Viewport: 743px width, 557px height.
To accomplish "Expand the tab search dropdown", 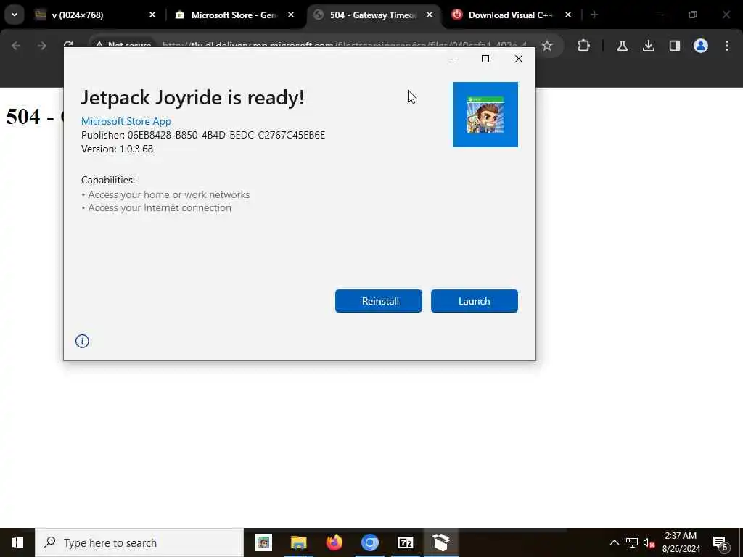I will [x=15, y=15].
